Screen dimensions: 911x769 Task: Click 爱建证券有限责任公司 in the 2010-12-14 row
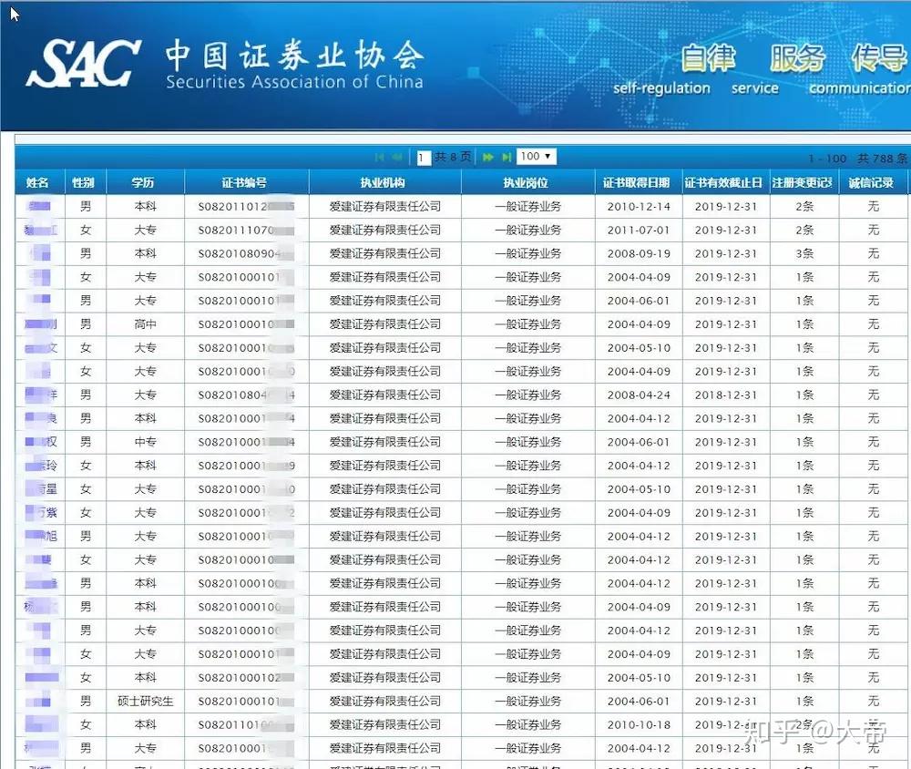(384, 206)
